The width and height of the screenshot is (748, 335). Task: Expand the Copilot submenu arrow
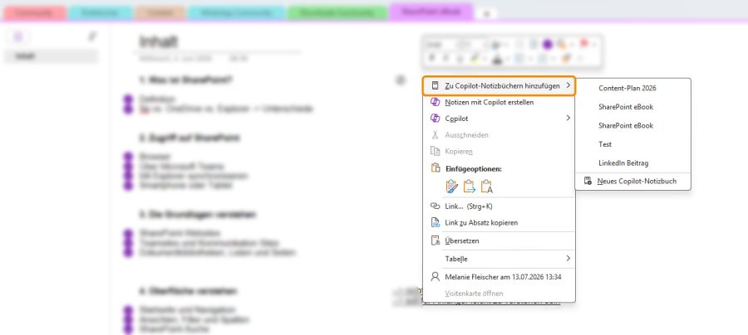[568, 118]
